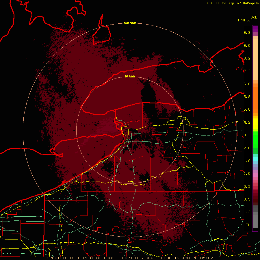This screenshot has height=260, width=260.
Task: Click the 0.5 DEG elevation angle text
Action: 145,258
